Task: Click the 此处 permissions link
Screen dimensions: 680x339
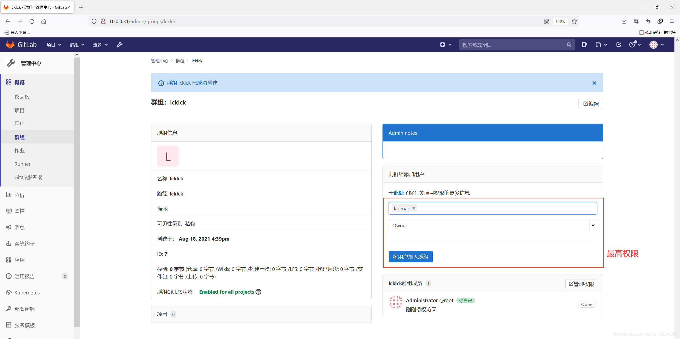Action: coord(398,193)
